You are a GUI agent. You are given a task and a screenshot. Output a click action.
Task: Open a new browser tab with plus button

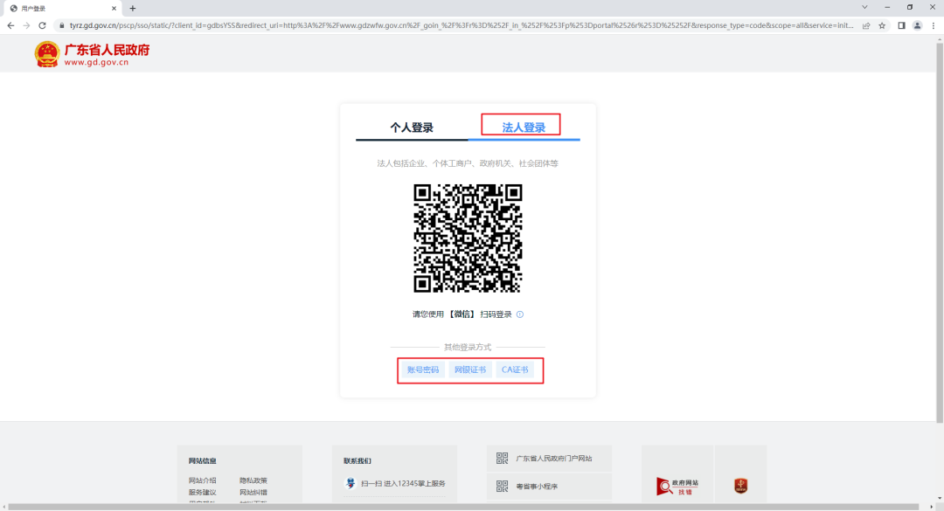[131, 8]
